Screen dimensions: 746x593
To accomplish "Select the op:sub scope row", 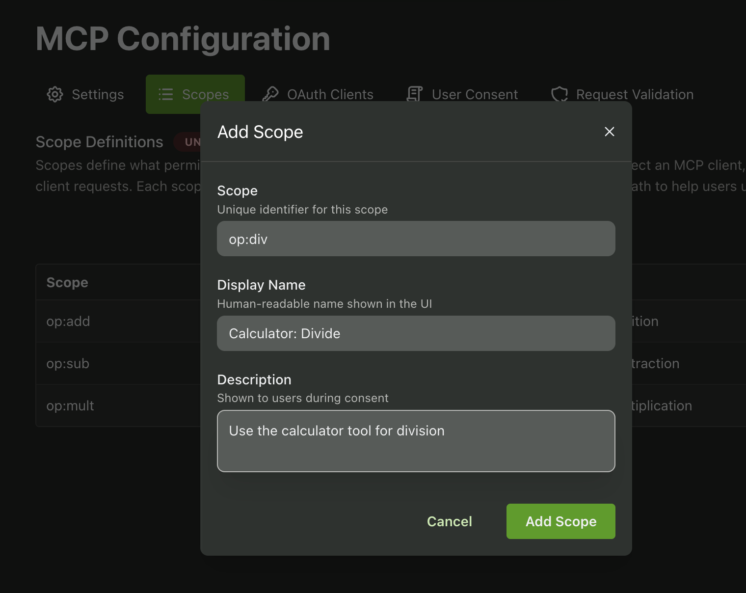I will coord(68,364).
